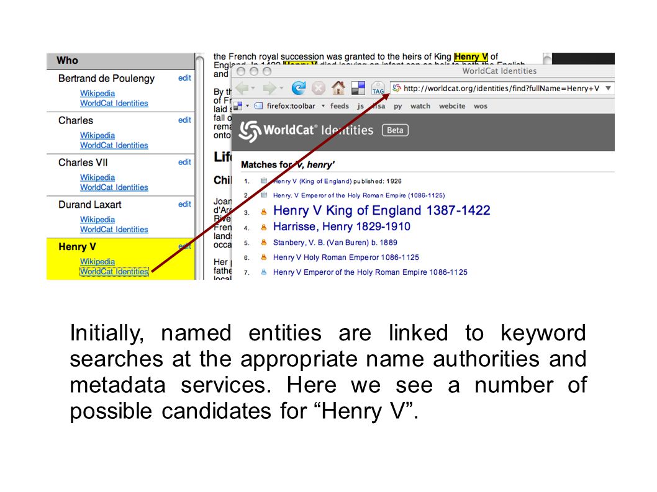Open the Home page icon
Viewport: 657px width, 492px height.
coord(338,88)
